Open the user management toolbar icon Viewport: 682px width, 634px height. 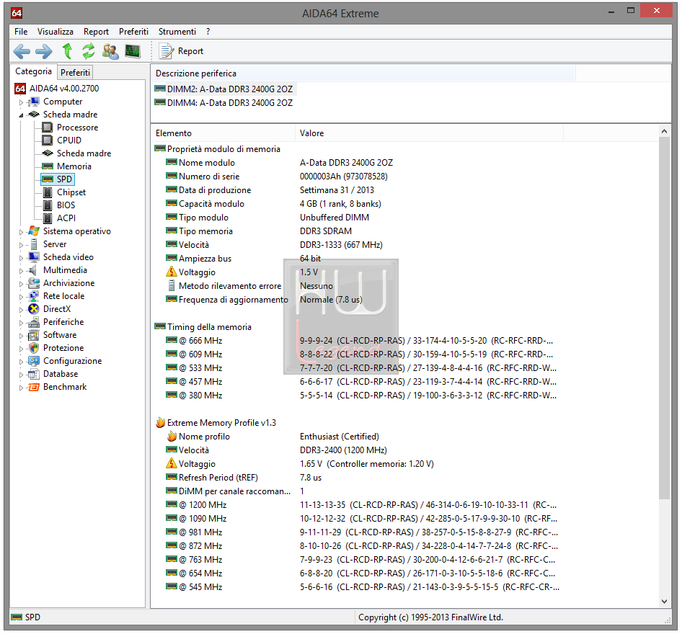pos(110,51)
